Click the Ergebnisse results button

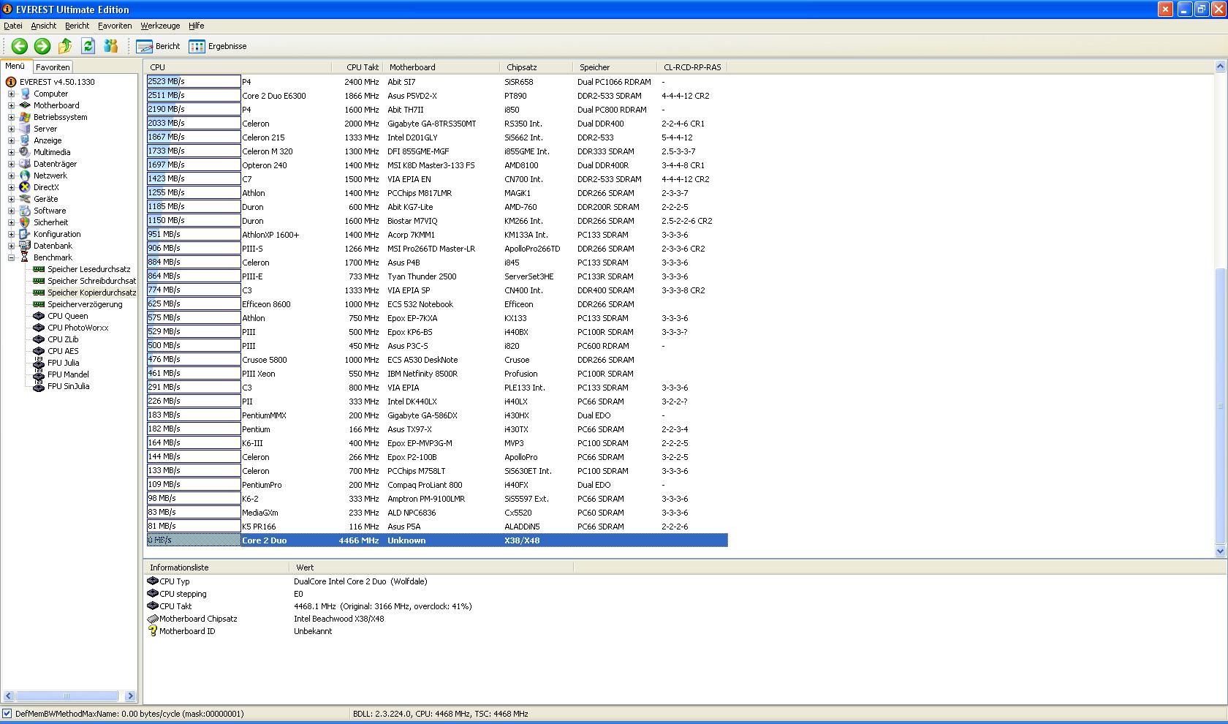tap(218, 46)
